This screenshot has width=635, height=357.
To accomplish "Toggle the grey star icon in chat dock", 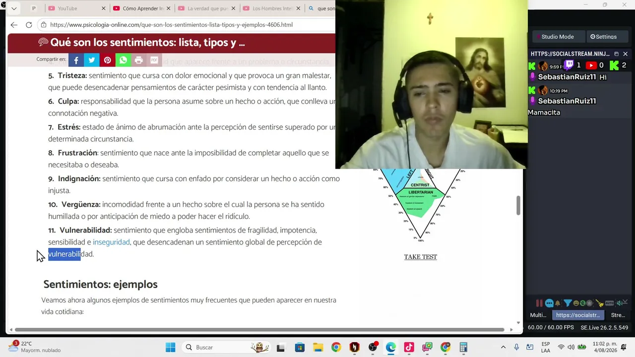I will tap(590, 303).
